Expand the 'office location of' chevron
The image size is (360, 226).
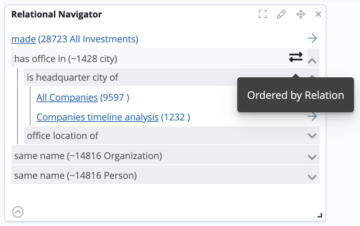point(312,136)
